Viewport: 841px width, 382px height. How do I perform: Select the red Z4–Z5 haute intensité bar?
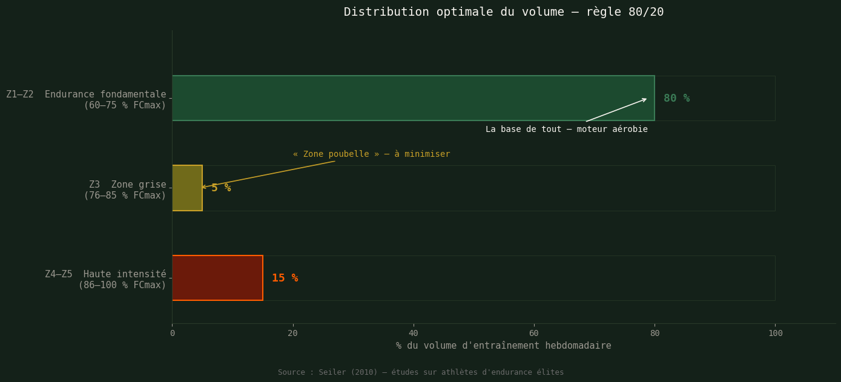(217, 278)
